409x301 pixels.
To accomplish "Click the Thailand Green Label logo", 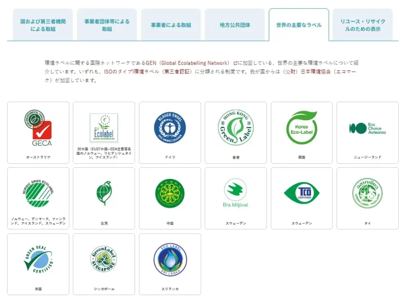I will pos(367,193).
